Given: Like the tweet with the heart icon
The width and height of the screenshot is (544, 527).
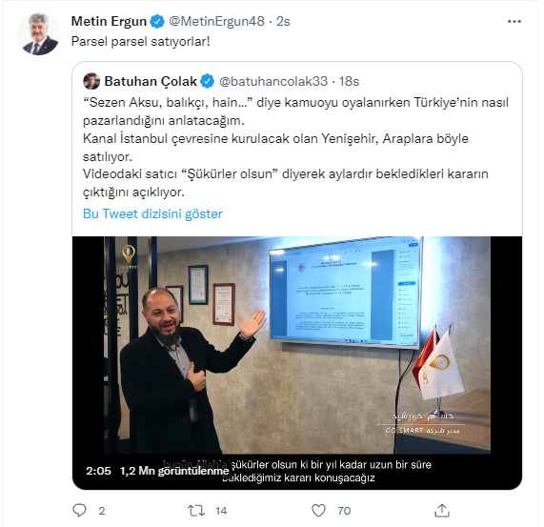Looking at the screenshot, I should click(x=318, y=511).
